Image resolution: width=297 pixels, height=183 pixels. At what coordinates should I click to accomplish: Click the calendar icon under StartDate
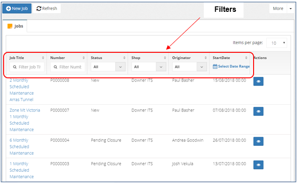pyautogui.click(x=215, y=66)
